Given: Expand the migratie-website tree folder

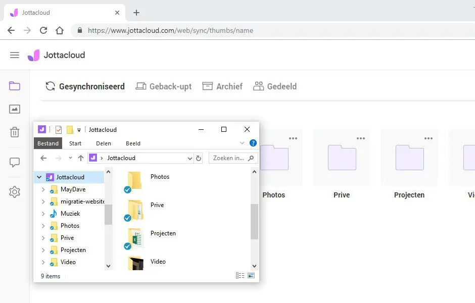Looking at the screenshot, I should click(43, 201).
